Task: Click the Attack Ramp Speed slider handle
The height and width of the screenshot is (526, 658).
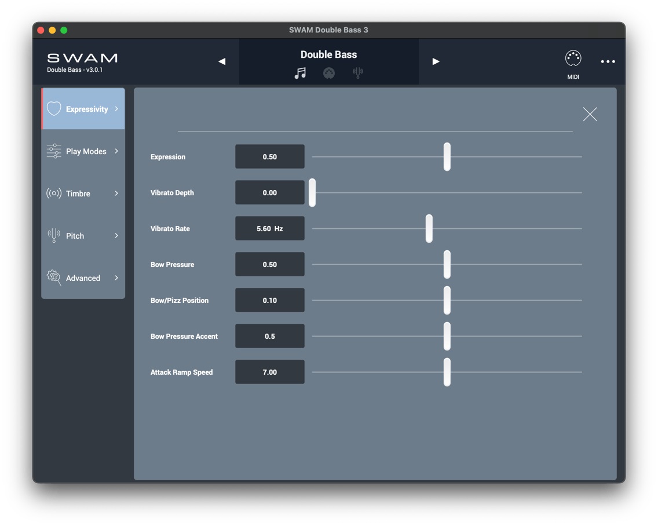Action: (x=447, y=372)
